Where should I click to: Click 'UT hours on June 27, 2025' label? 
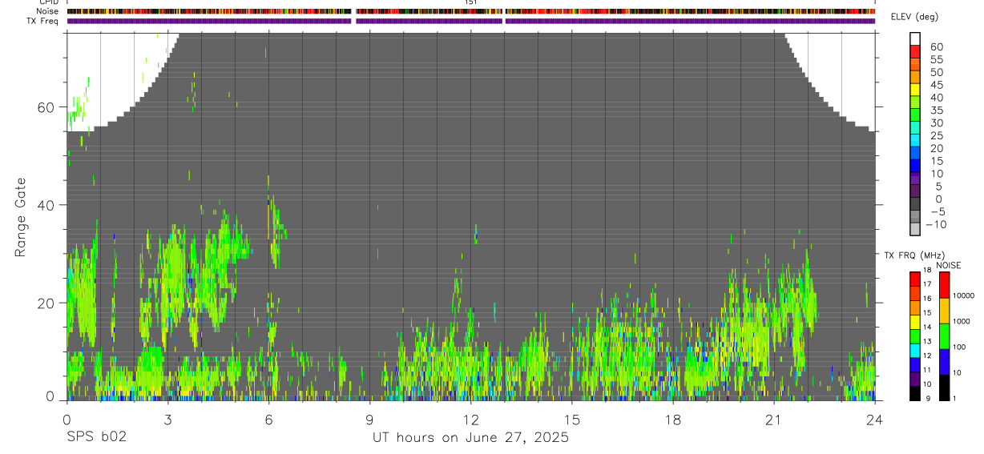pyautogui.click(x=470, y=438)
